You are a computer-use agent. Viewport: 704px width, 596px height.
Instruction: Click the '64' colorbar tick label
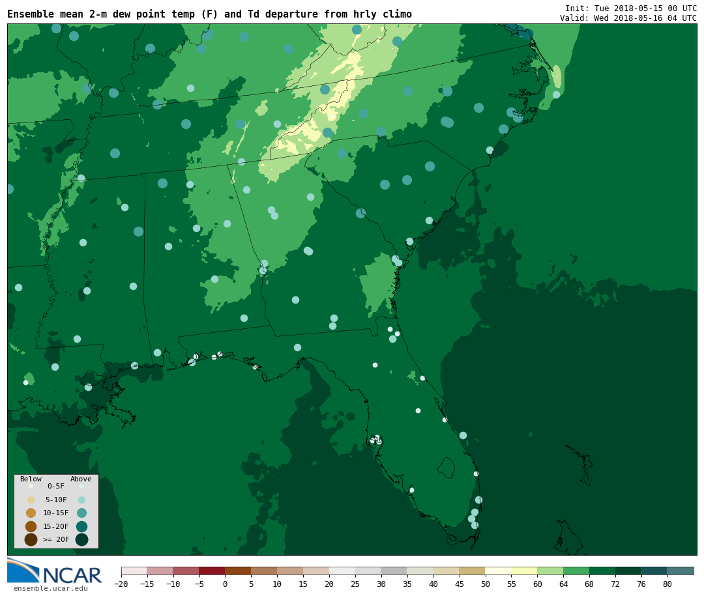coord(564,584)
